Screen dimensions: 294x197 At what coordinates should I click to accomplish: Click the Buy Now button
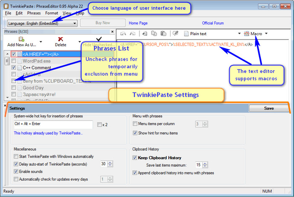(103, 23)
